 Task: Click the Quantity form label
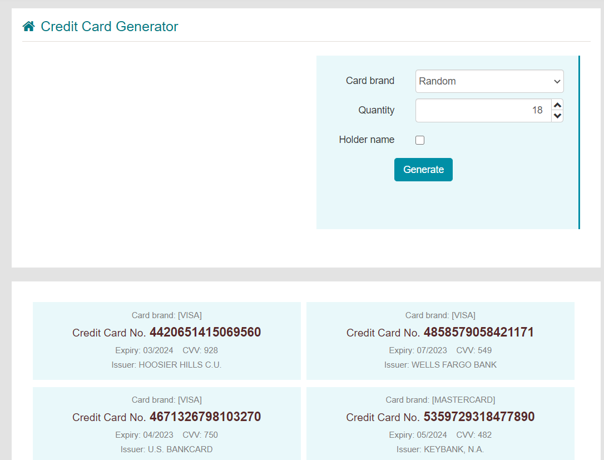click(377, 110)
